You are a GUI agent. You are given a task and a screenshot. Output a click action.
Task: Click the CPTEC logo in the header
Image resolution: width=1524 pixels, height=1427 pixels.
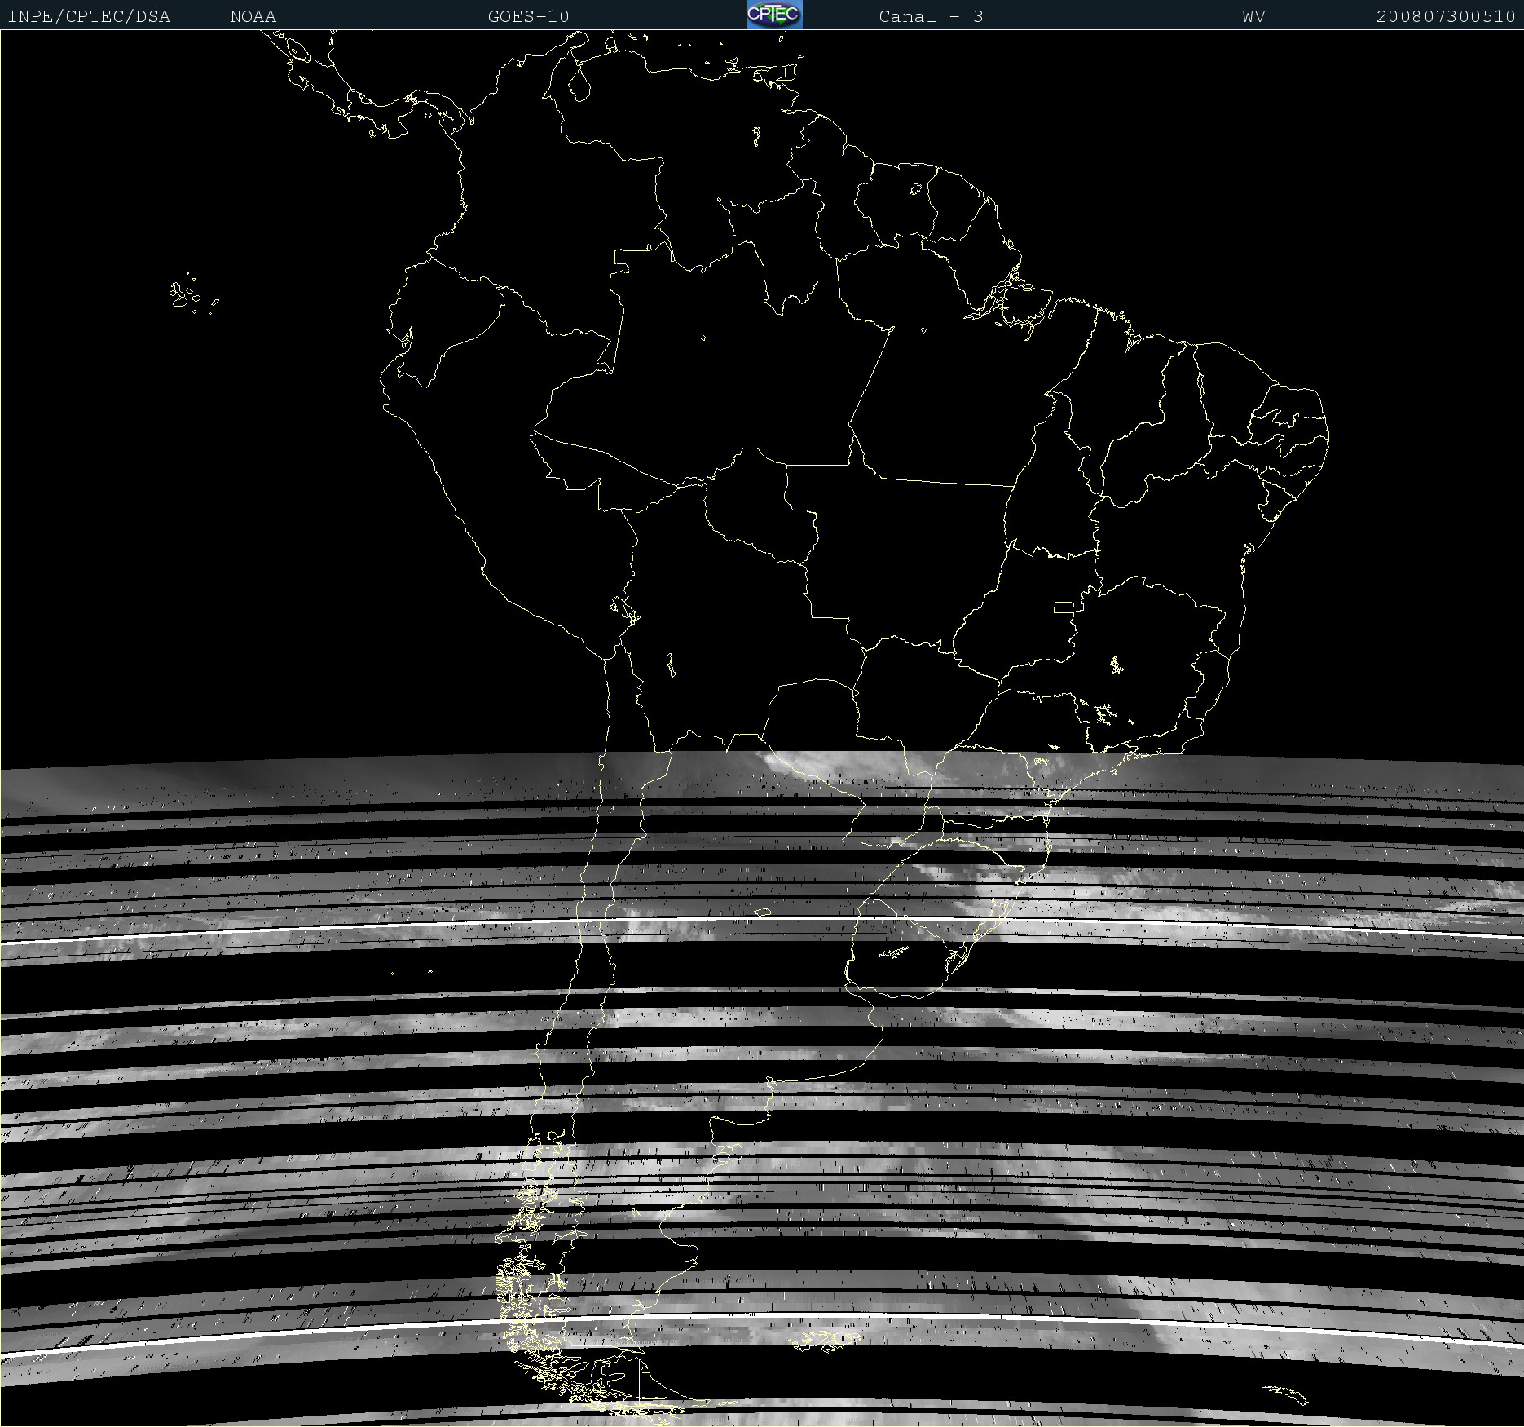(774, 15)
